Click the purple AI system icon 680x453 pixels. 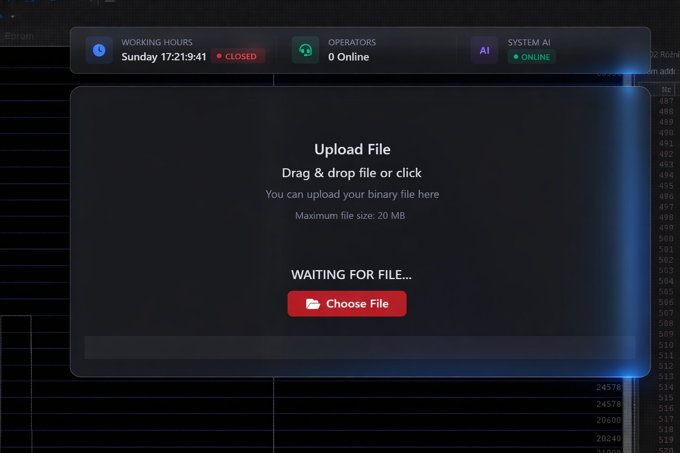tap(485, 50)
